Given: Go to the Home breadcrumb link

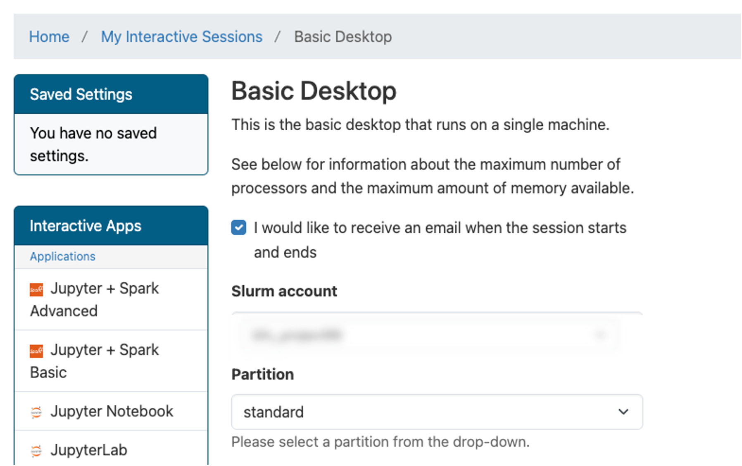Looking at the screenshot, I should coord(49,37).
